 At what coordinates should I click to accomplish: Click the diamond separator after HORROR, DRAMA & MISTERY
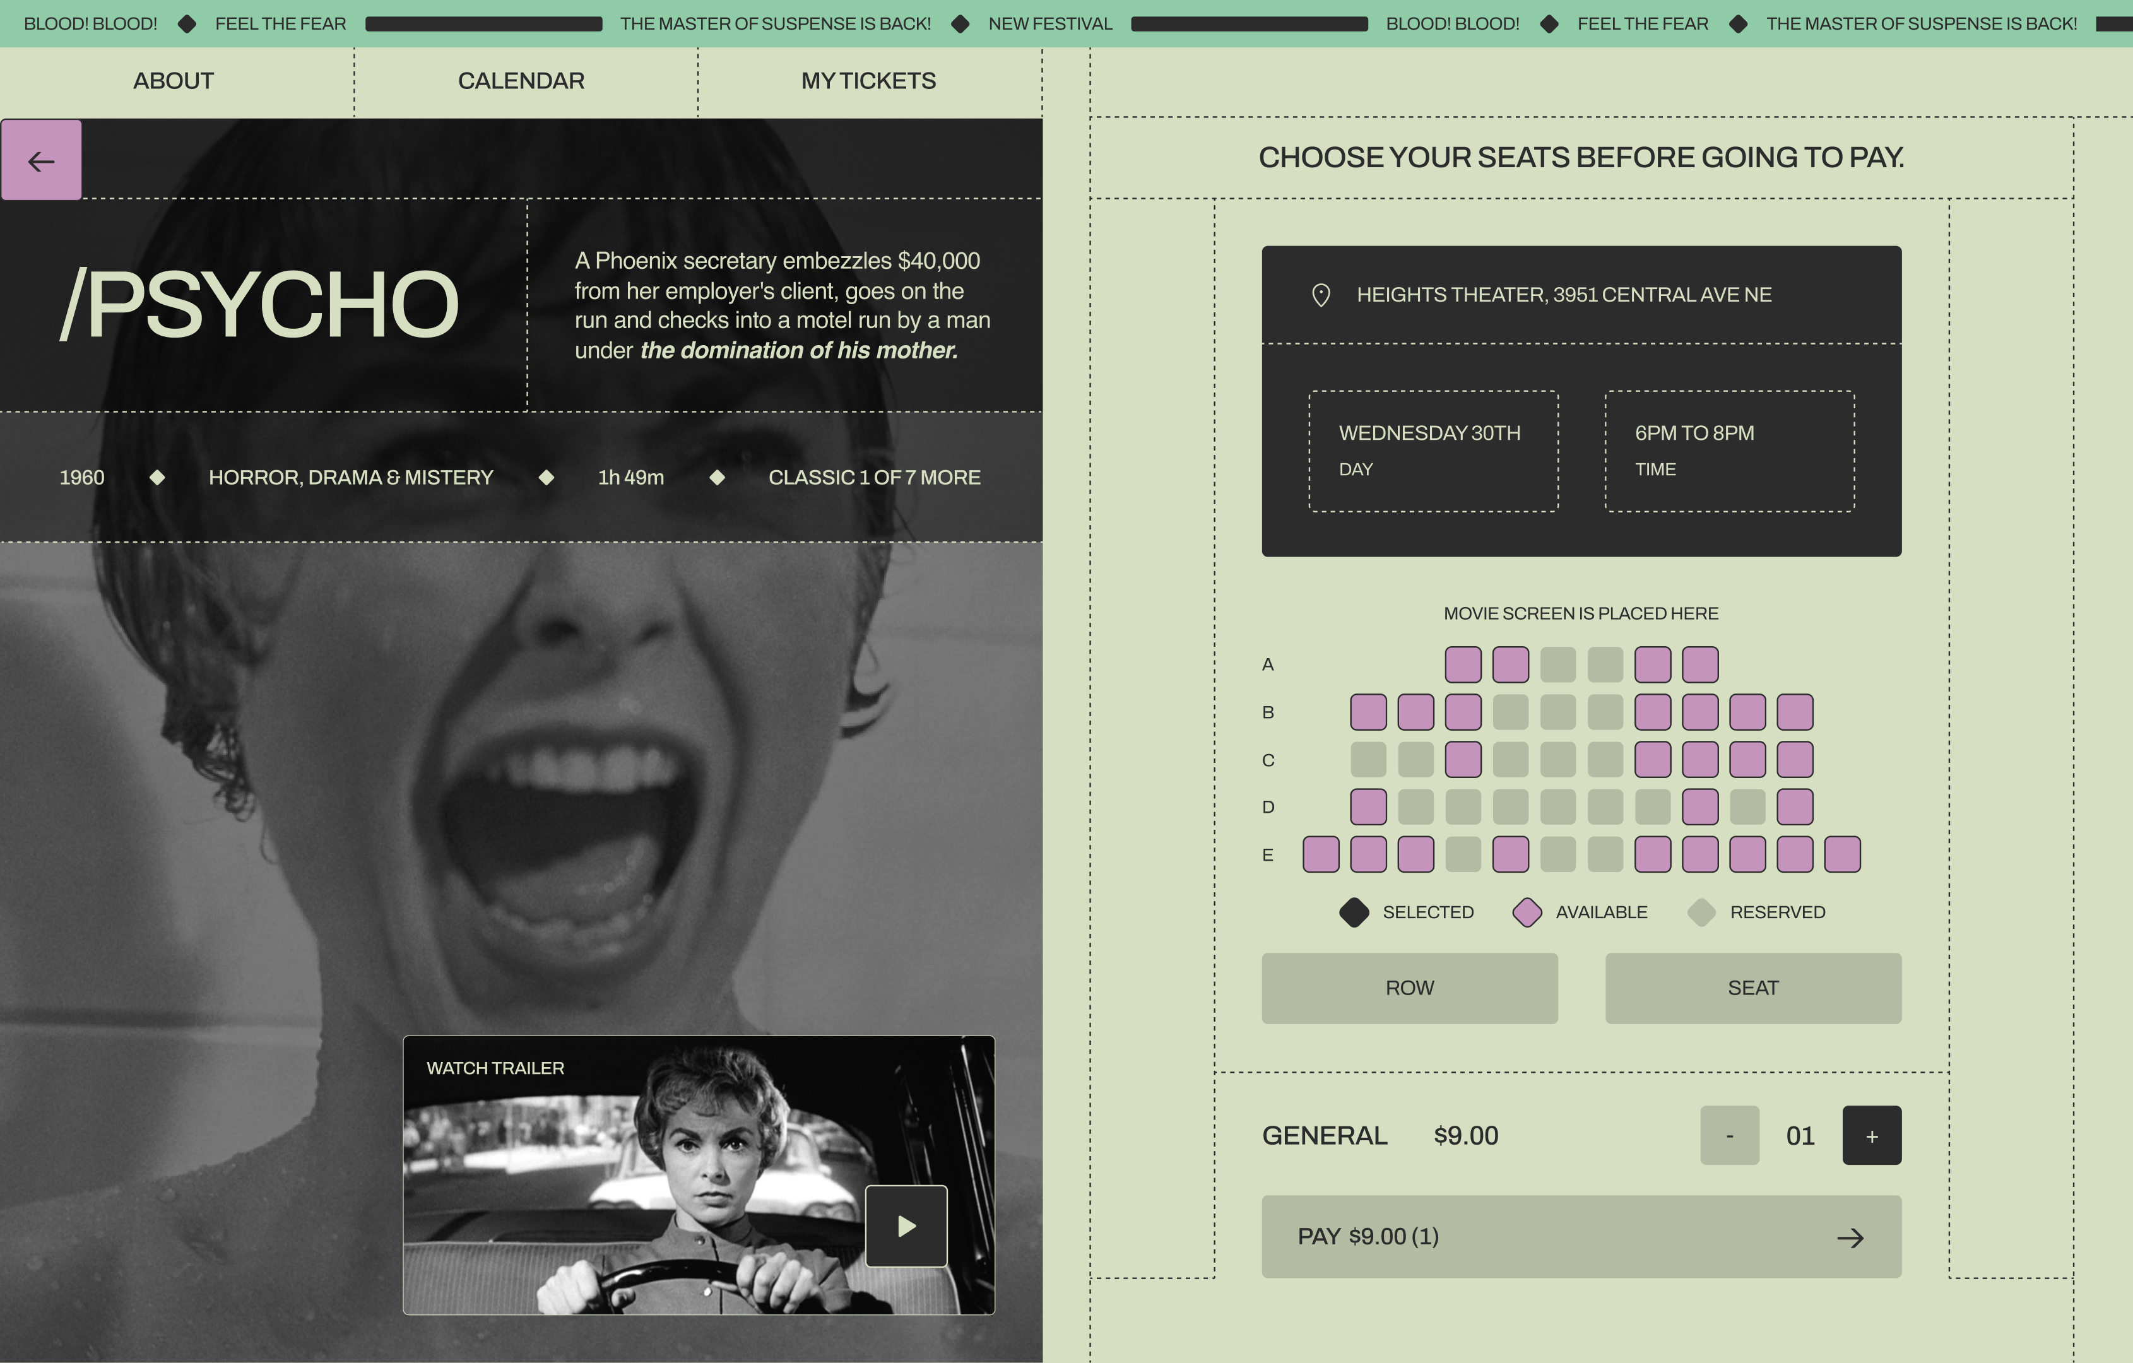[x=547, y=477]
